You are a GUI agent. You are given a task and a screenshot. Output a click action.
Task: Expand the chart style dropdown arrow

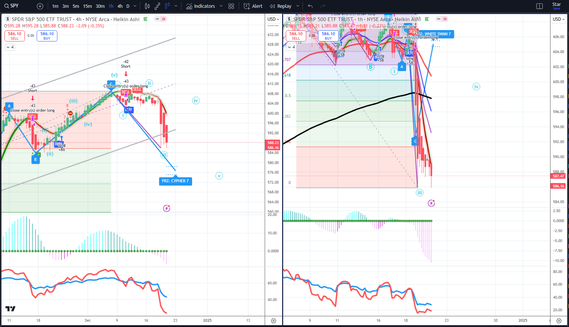click(176, 6)
